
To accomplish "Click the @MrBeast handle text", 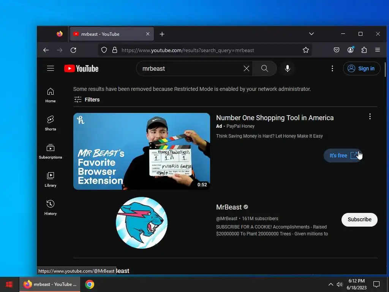I will click(227, 219).
